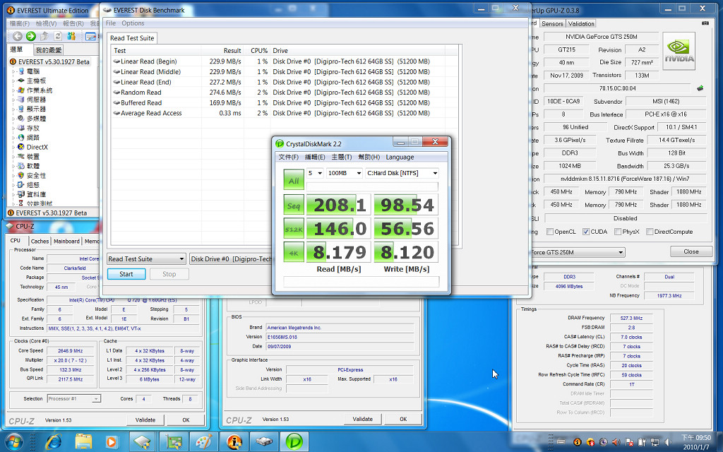
Task: Click EVEREST up-level toolbar icon
Action: tap(44, 36)
